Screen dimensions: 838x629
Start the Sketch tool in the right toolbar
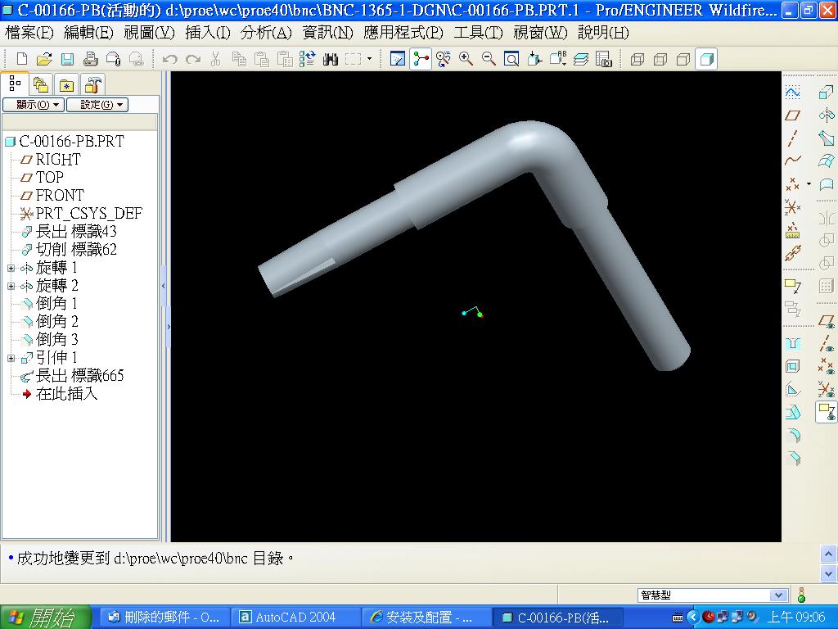[x=792, y=93]
